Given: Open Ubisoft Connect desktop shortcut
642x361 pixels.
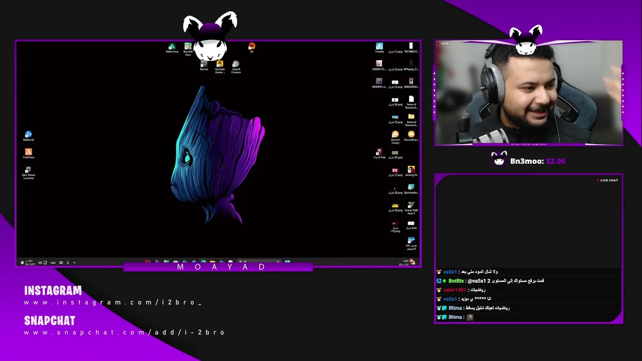Looking at the screenshot, I should pos(236,67).
